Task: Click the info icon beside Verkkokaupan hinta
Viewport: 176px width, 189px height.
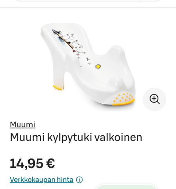Action: tap(79, 180)
